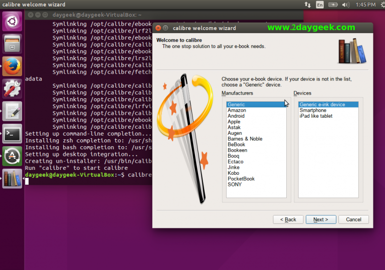Select Booq manufacturer

(x=256, y=156)
